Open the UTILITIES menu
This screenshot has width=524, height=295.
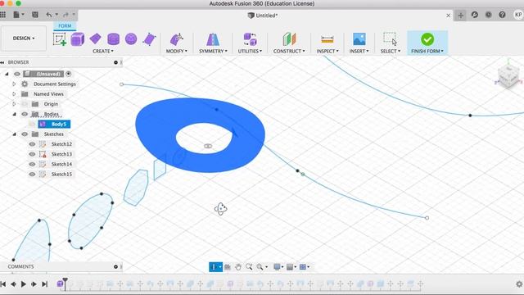[x=250, y=51]
